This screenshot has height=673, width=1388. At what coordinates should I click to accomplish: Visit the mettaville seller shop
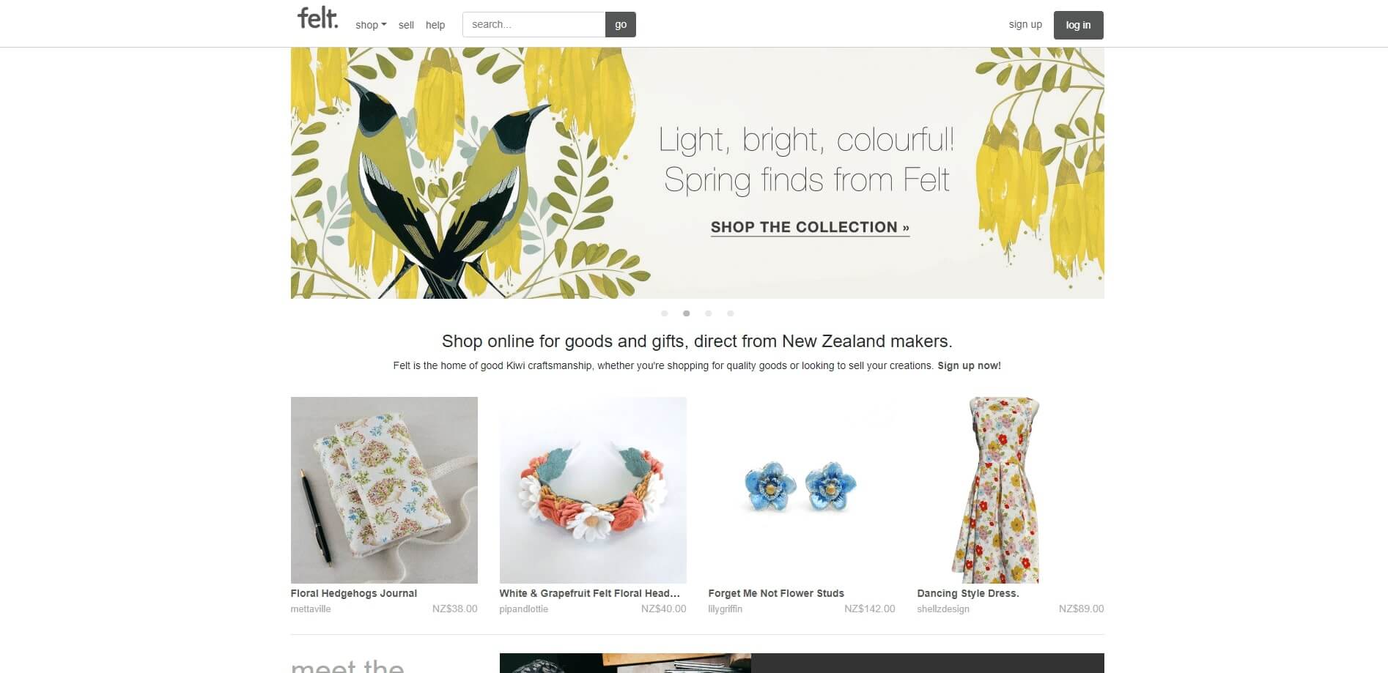pyautogui.click(x=311, y=609)
